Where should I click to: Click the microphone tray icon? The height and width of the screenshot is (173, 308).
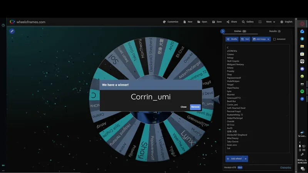300,146
